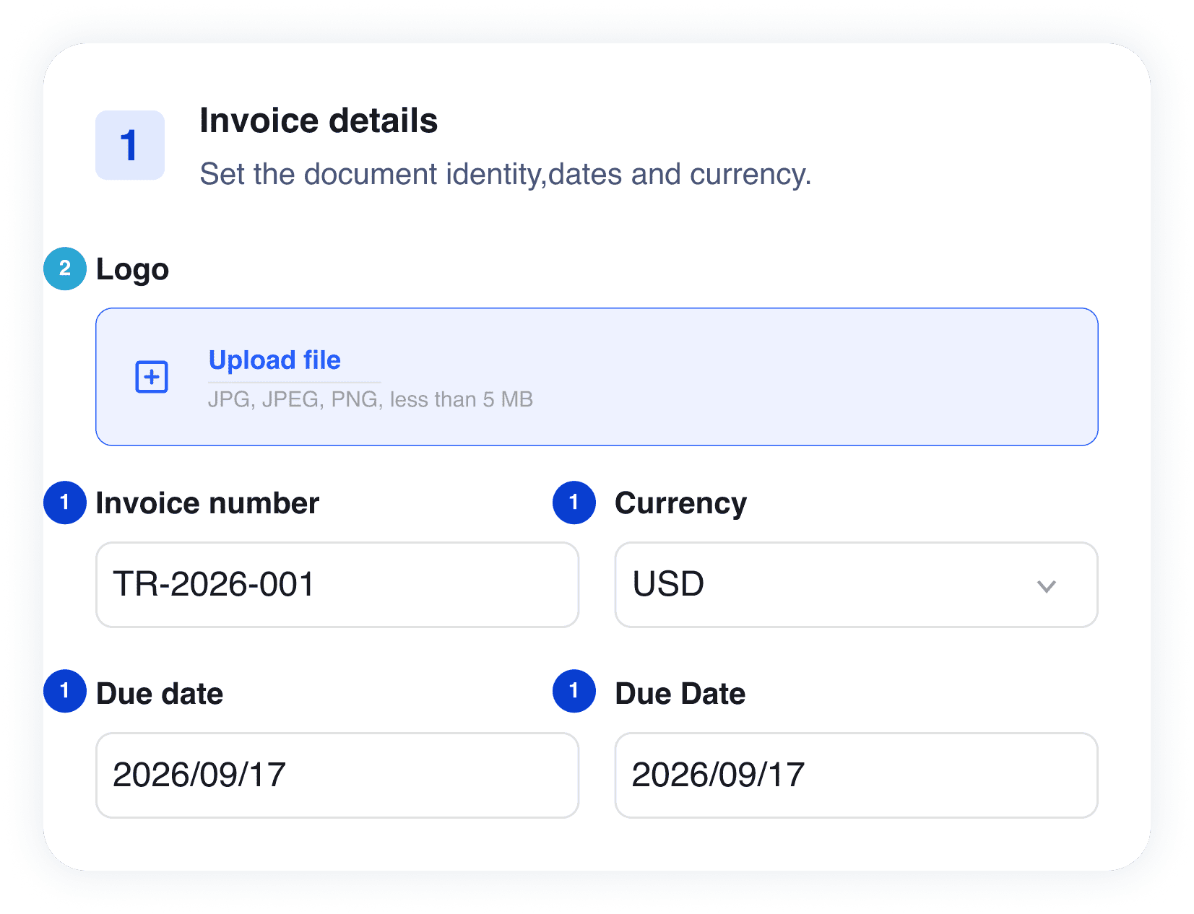Image resolution: width=1194 pixels, height=914 pixels.
Task: Click the Logo upload drop area
Action: pos(597,377)
